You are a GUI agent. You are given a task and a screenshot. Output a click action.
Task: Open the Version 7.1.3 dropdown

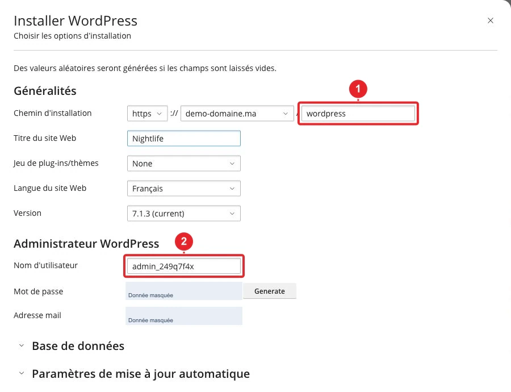pos(184,214)
